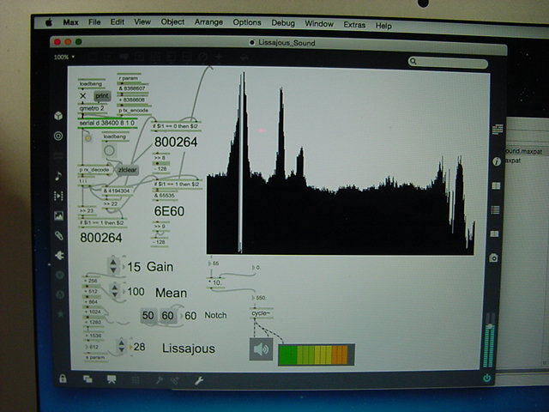
Task: Select the number box showing 55
Action: tap(214, 264)
